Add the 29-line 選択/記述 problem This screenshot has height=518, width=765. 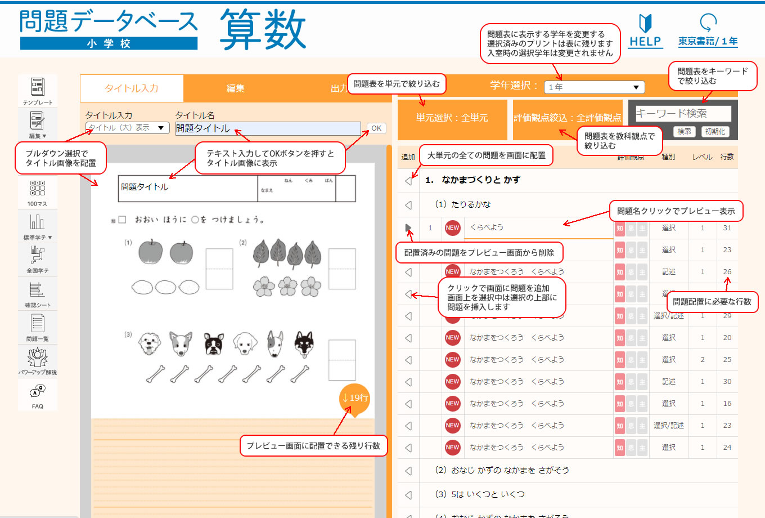408,316
